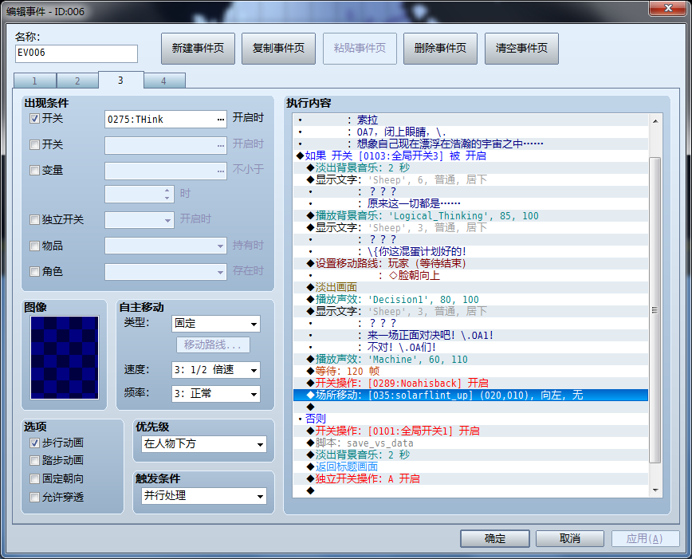Enable the 变量 condition checkbox
The width and height of the screenshot is (692, 559).
pos(34,170)
